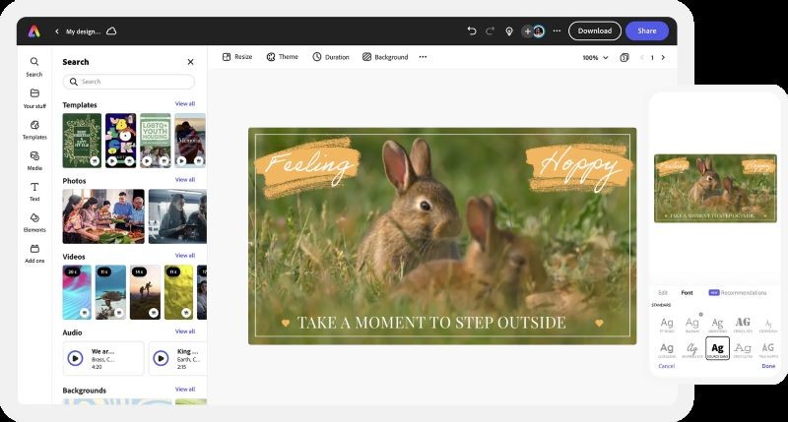The height and width of the screenshot is (422, 788).
Task: Open Templates in the left sidebar
Action: 34,130
